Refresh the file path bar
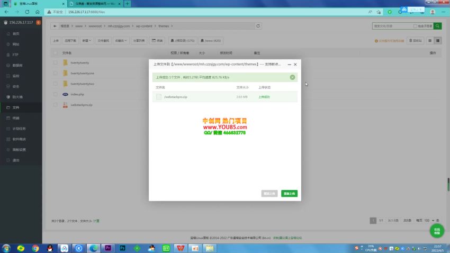This screenshot has height=253, width=450. pyautogui.click(x=258, y=25)
